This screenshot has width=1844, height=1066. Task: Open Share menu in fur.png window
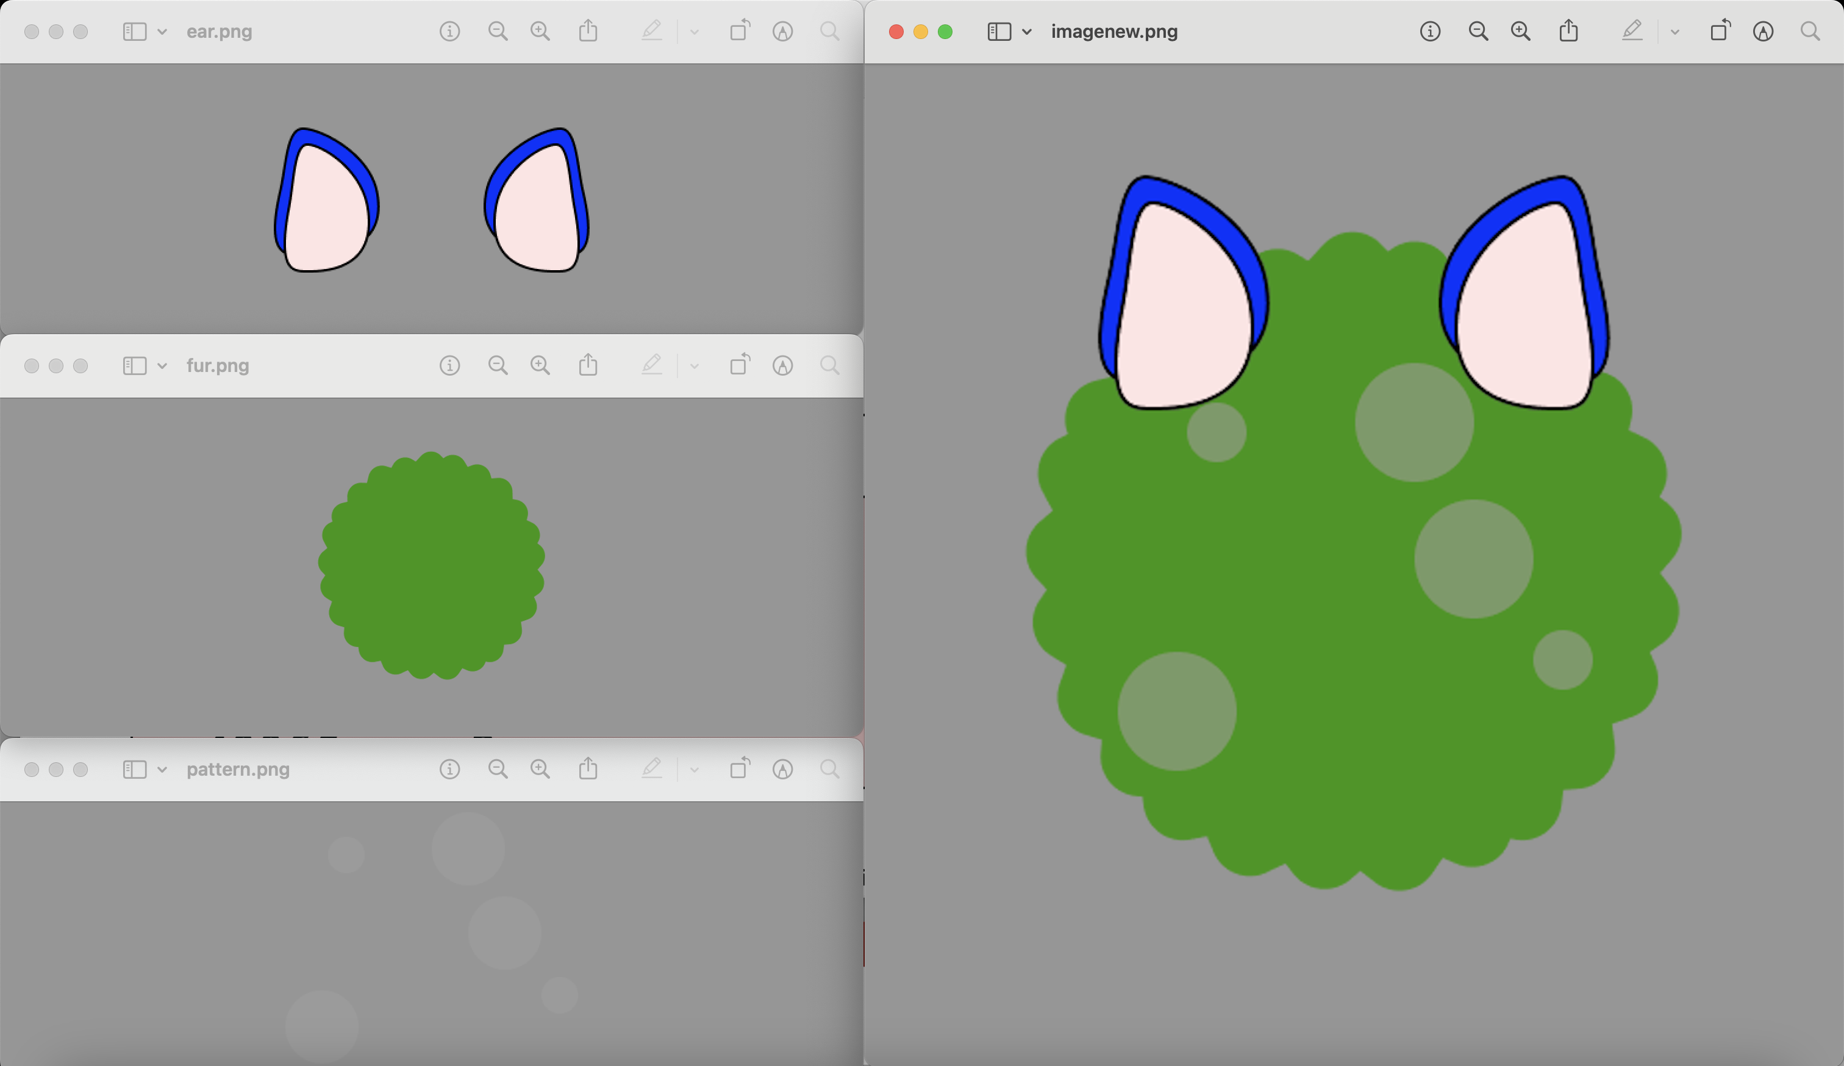[x=588, y=365]
